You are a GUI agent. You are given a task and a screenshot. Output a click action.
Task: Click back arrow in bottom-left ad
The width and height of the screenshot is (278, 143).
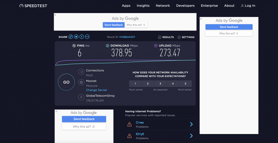point(56,111)
